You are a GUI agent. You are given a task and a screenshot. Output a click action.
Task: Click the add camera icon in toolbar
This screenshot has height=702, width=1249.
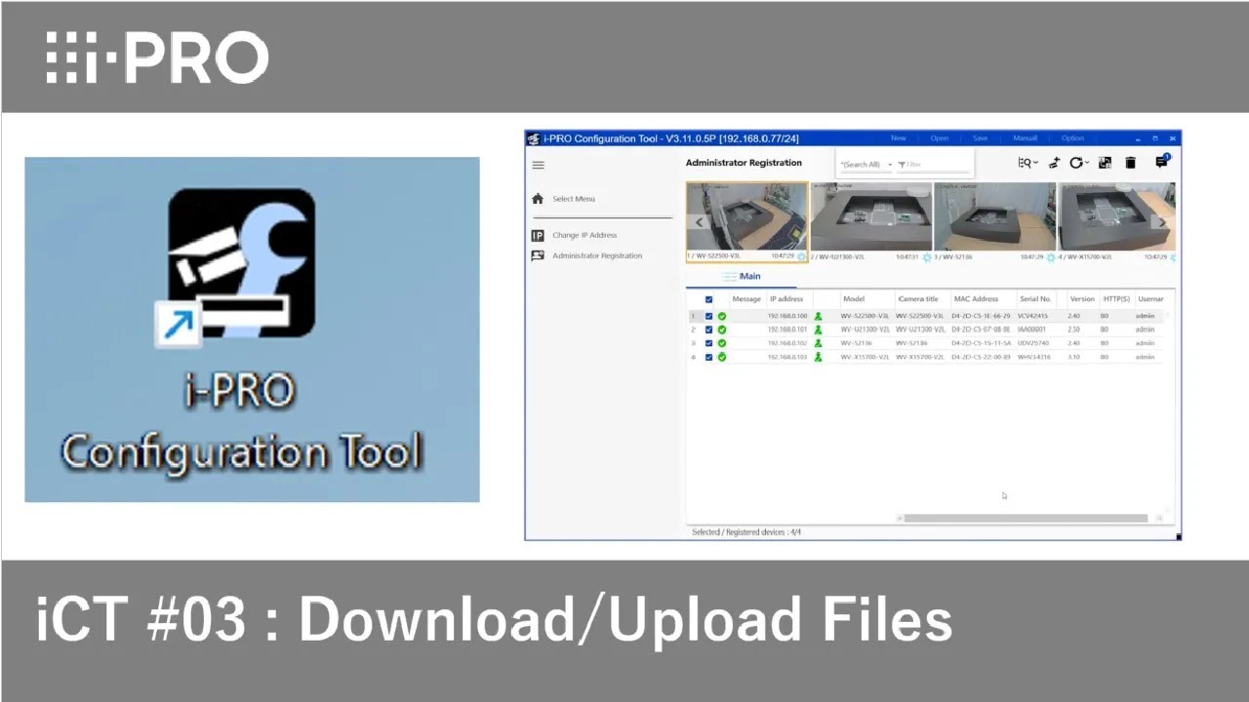pos(1054,163)
